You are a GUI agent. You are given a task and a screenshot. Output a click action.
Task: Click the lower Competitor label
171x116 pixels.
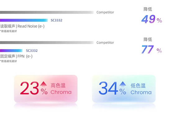[x=105, y=42]
